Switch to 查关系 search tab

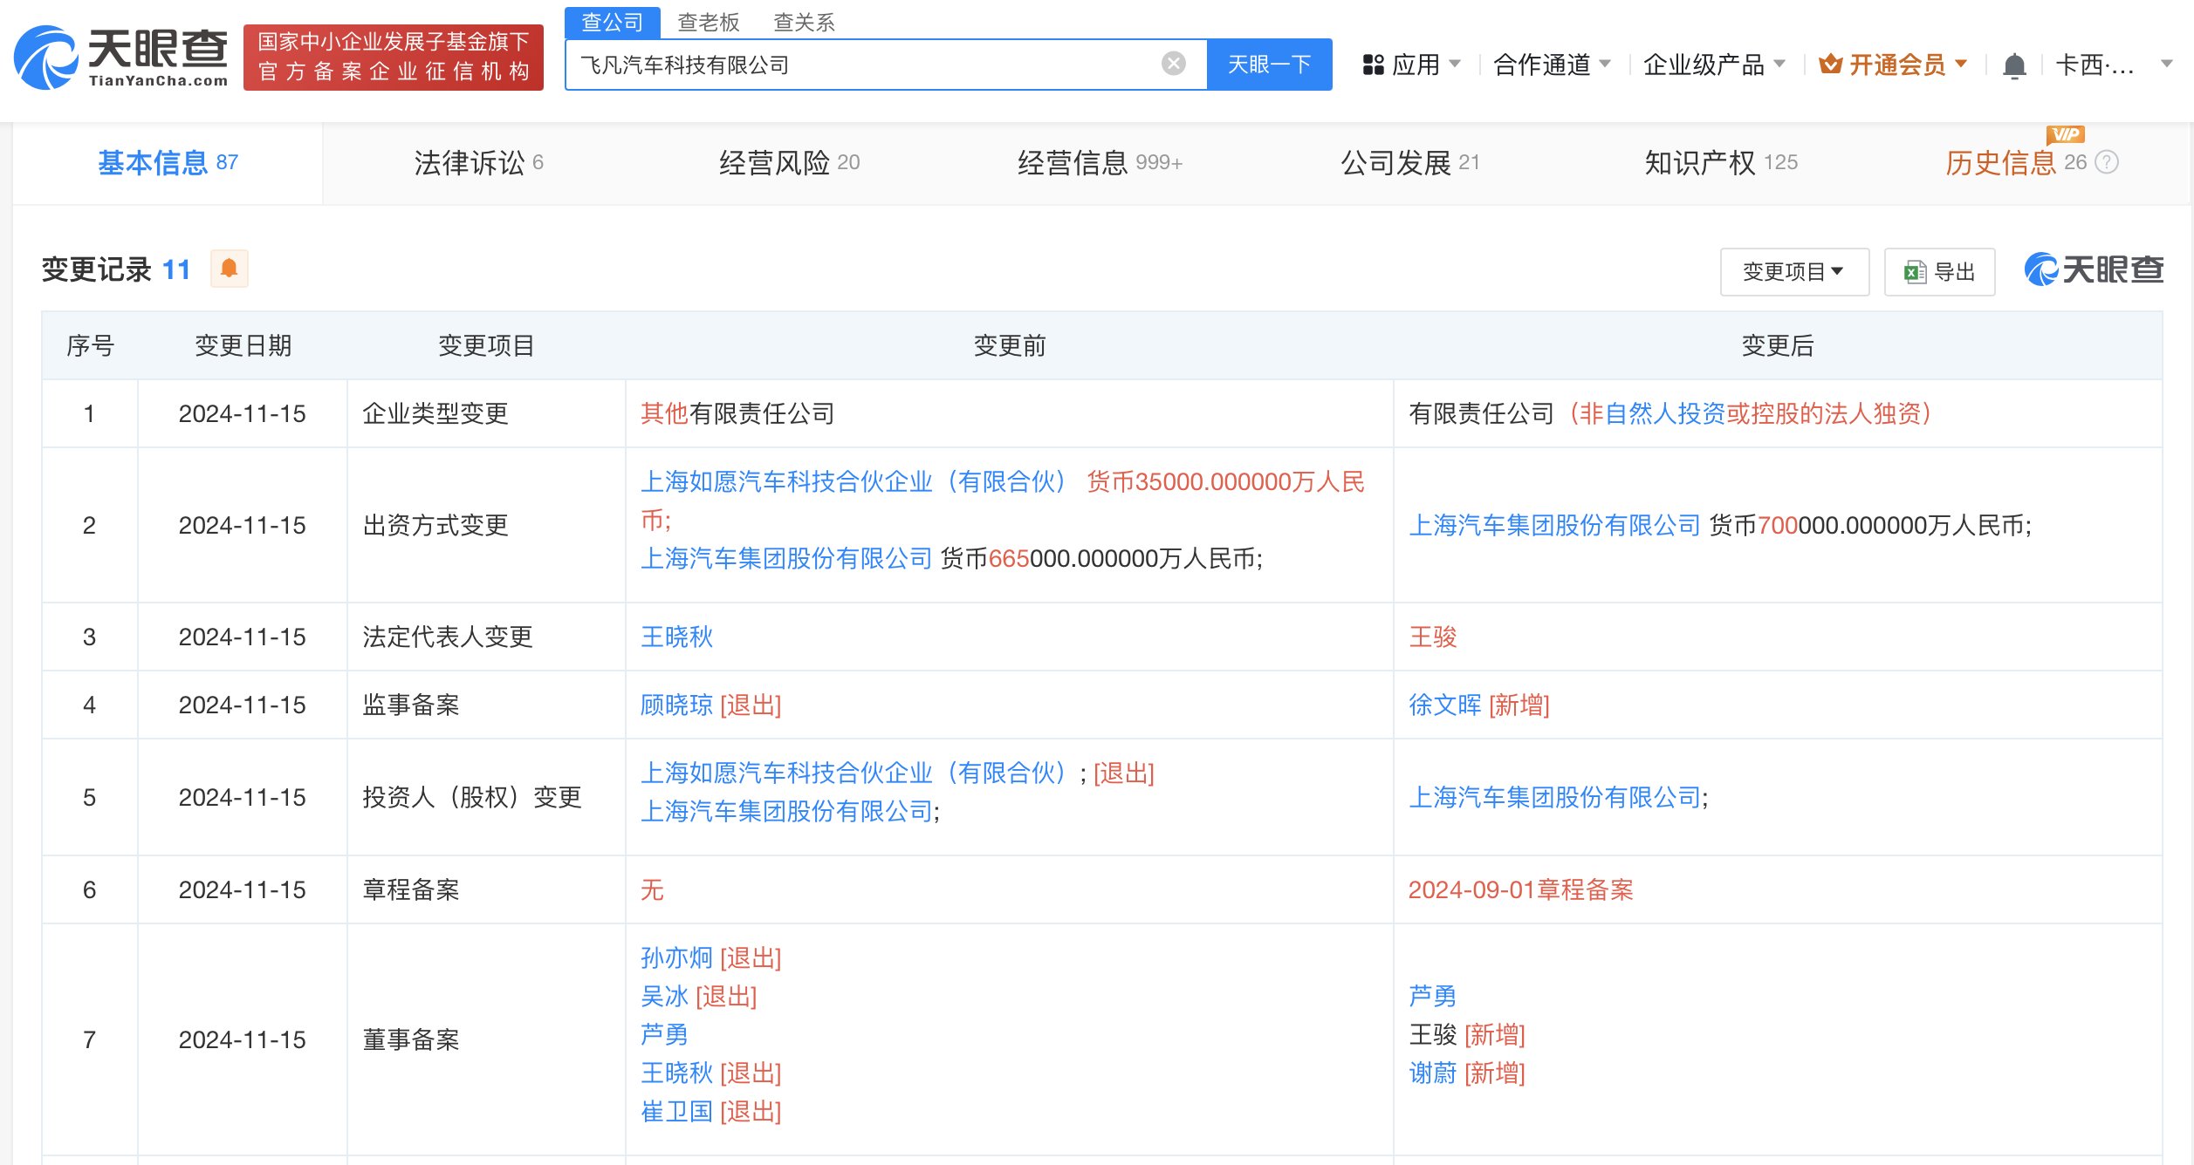tap(805, 22)
